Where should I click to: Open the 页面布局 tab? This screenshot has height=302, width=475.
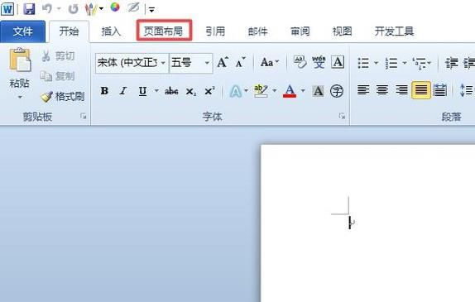[x=164, y=31]
